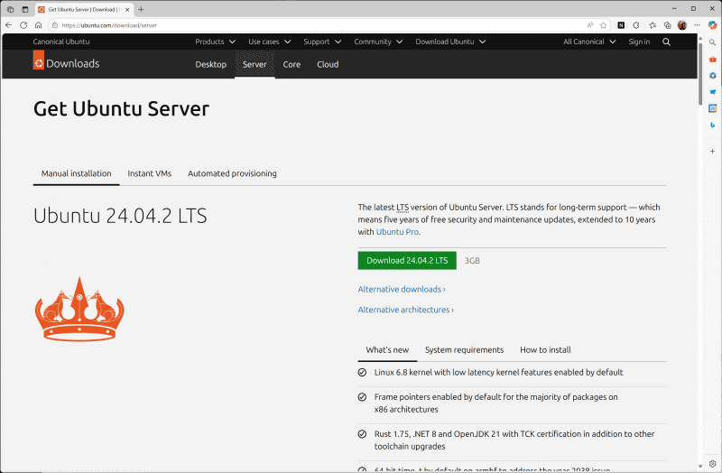Click the Sign in link
Viewport: 722px width, 473px height.
[639, 42]
